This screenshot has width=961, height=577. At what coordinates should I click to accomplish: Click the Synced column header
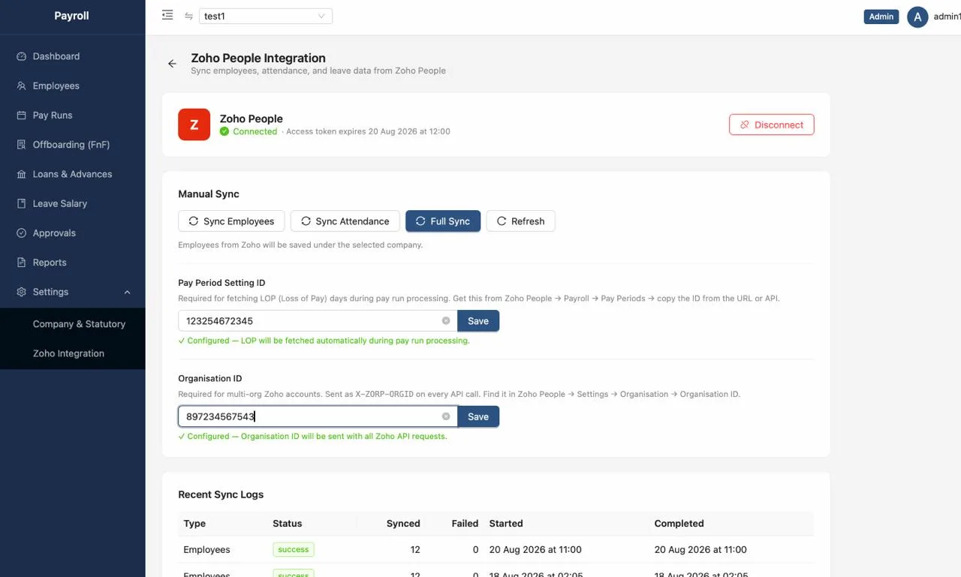(403, 524)
